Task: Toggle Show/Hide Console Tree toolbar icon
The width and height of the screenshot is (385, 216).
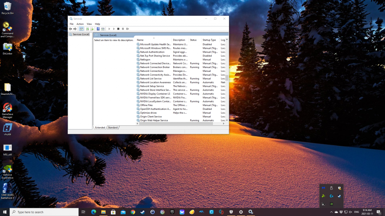Action: click(81, 29)
